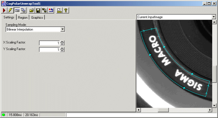
Task: Click the X Scaling Factor label
Action: [14, 42]
